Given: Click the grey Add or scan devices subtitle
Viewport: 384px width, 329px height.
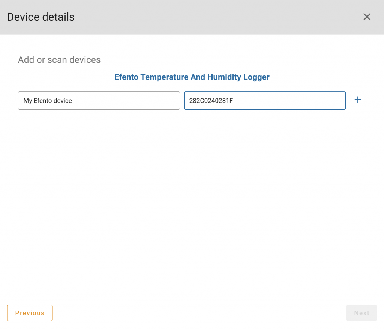Looking at the screenshot, I should pyautogui.click(x=59, y=60).
